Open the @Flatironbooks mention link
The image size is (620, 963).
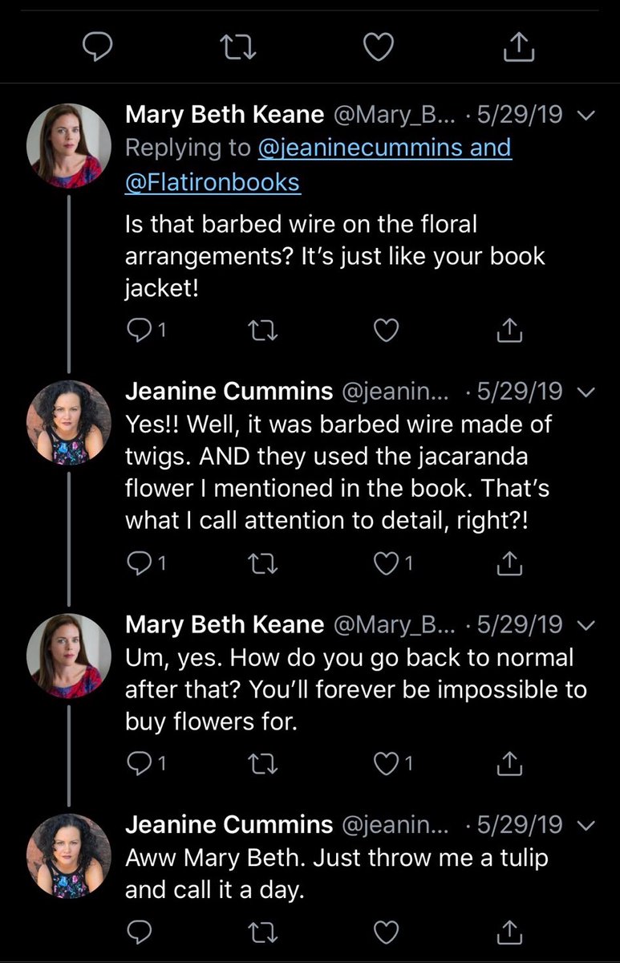213,184
